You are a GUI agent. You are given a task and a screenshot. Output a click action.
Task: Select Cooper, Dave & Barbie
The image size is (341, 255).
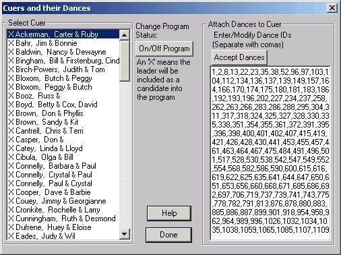[x=63, y=192]
